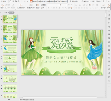Click the home icon in right sidebar
This screenshot has height=101, width=111.
109,15
